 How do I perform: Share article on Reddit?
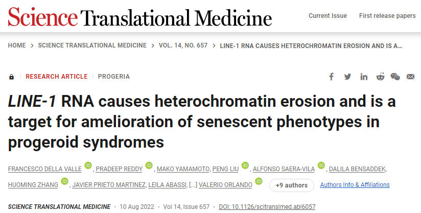click(380, 77)
